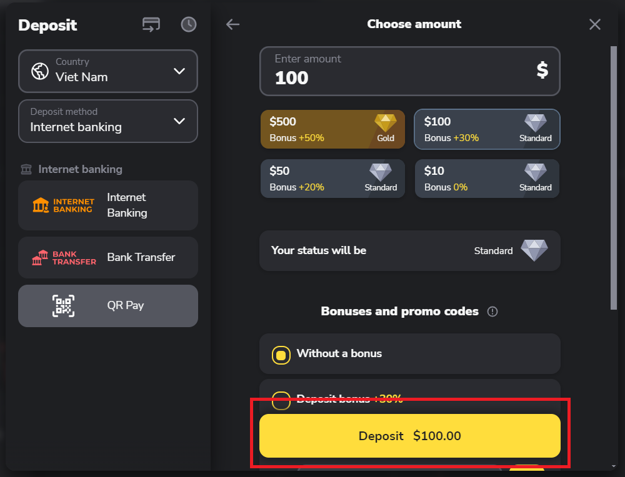
Task: Click the info icon beside Bonuses and promo codes
Action: click(492, 312)
